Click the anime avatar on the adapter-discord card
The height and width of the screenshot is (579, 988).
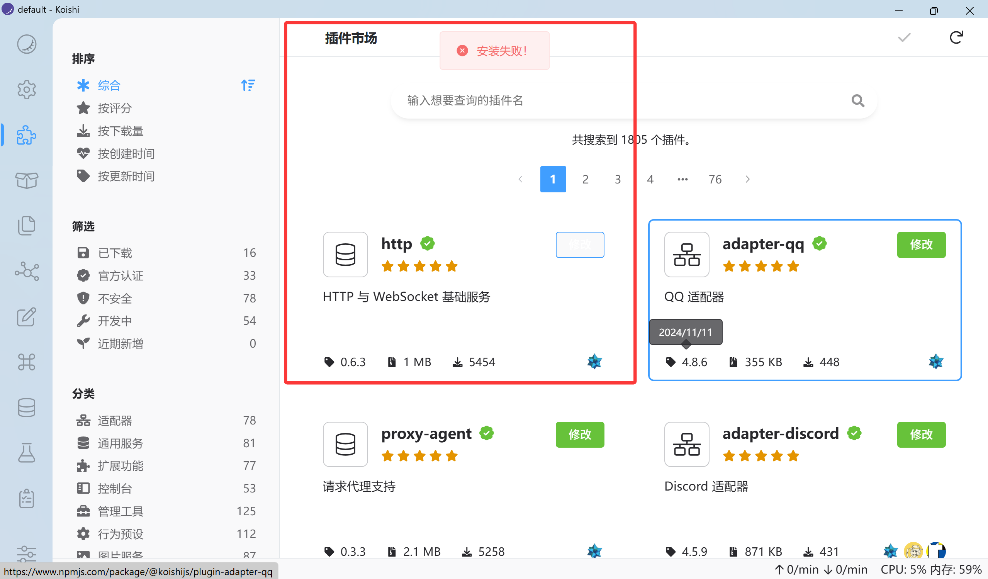(913, 551)
